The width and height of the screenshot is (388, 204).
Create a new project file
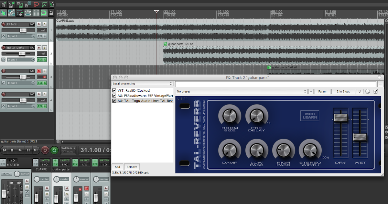[x=3, y=5]
